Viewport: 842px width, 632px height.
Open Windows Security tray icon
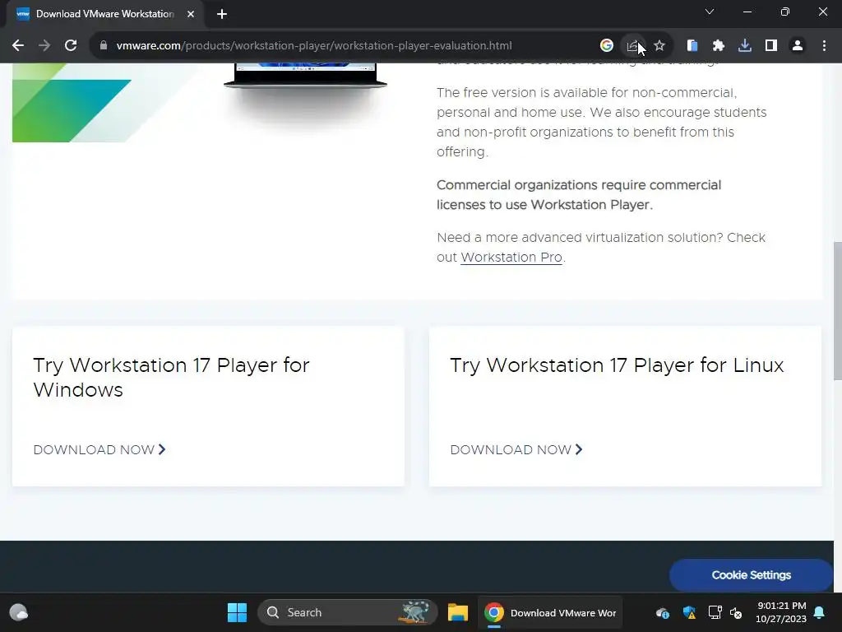point(689,612)
